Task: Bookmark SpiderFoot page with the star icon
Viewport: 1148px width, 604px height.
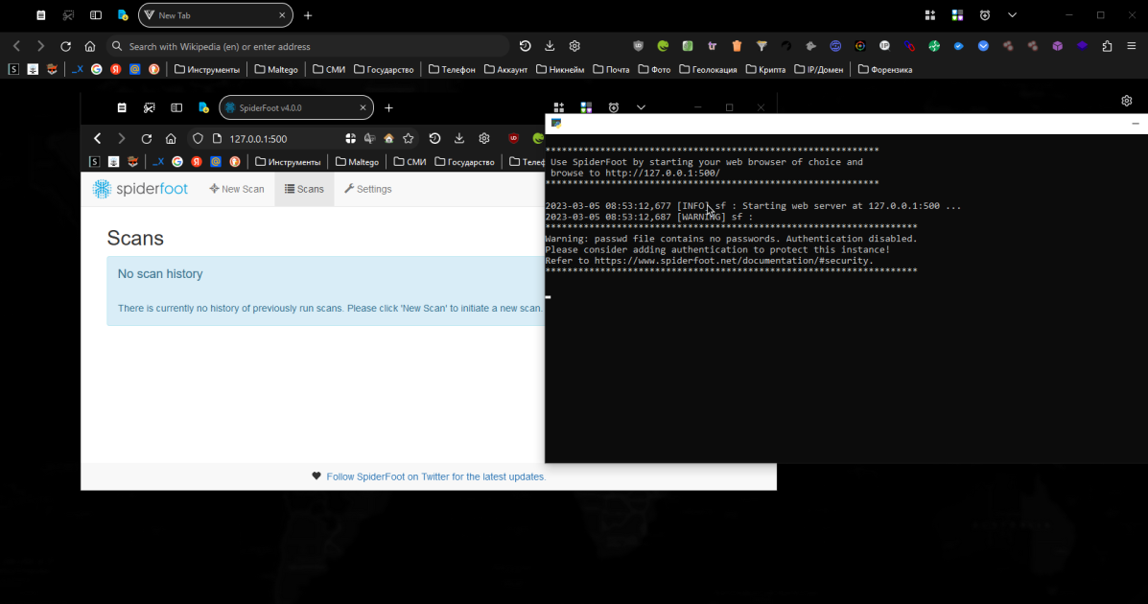Action: [x=409, y=138]
